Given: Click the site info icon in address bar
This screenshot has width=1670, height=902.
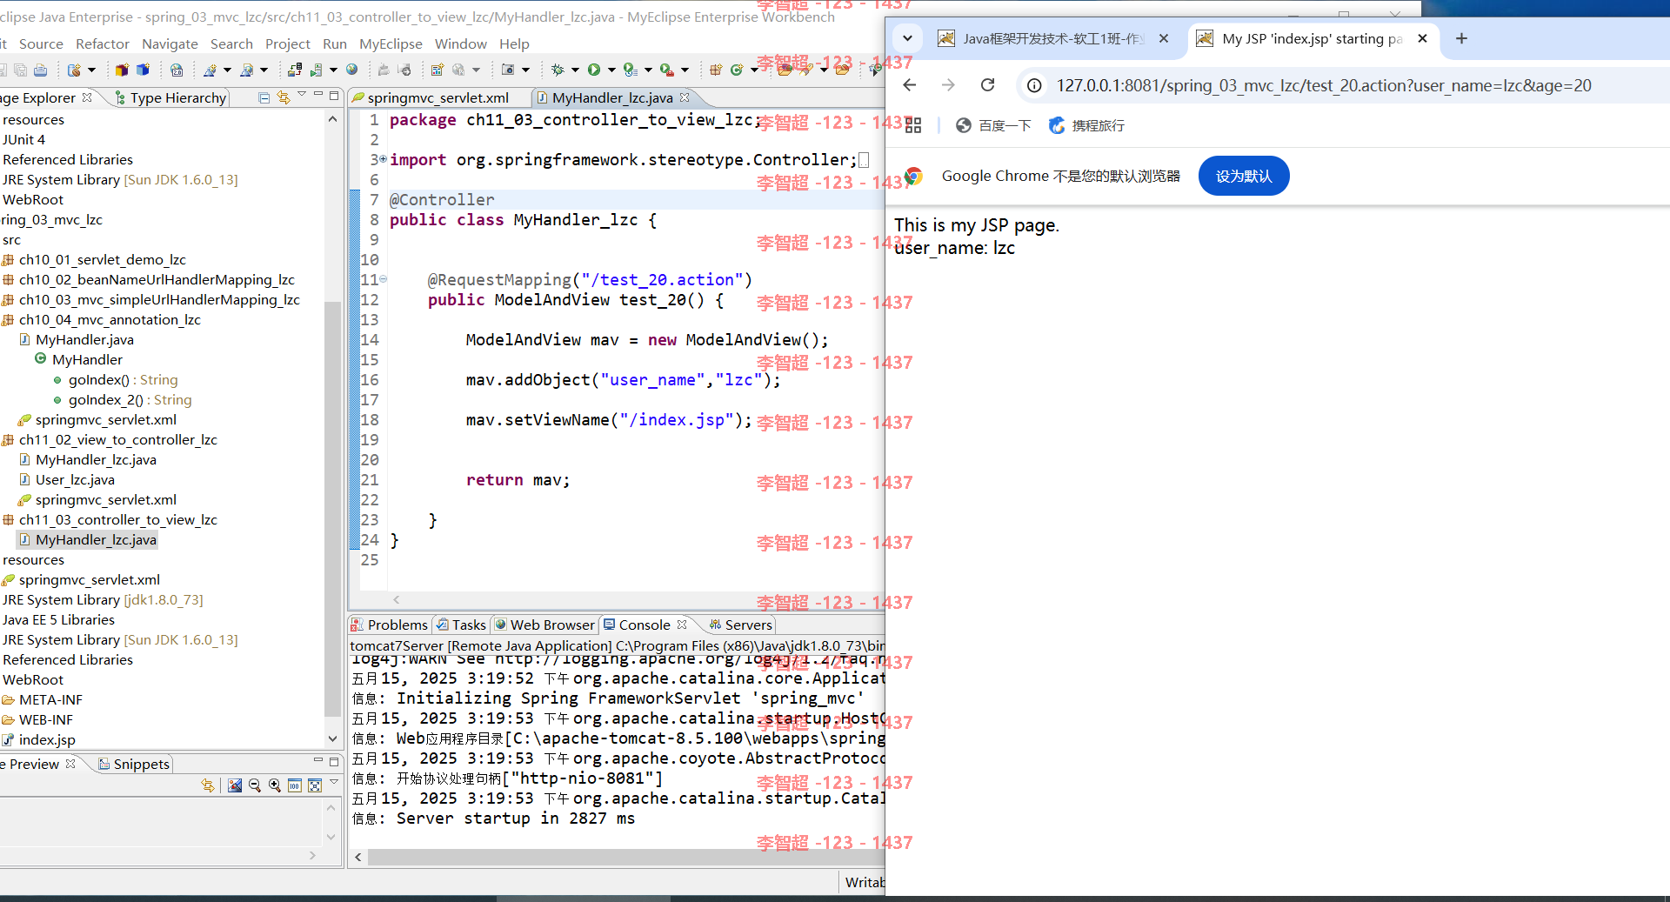Looking at the screenshot, I should coord(1034,85).
